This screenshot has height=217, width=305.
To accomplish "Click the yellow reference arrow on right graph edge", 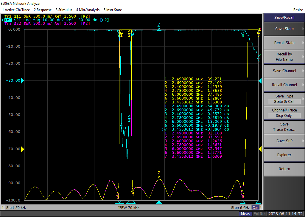I will pos(260,149).
